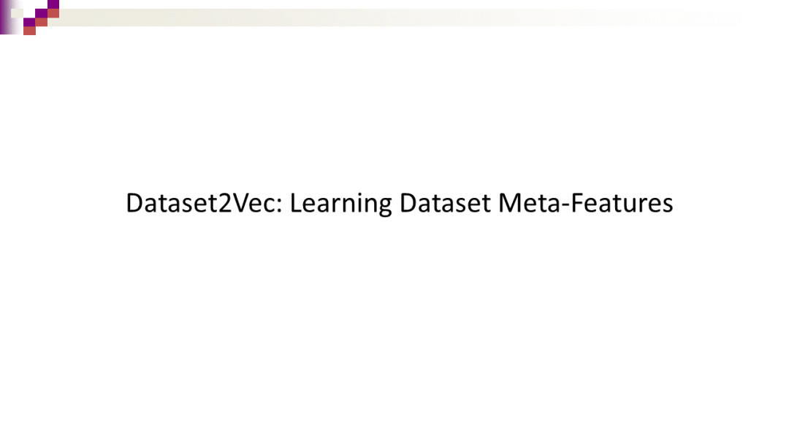Click the capital "L" in "Learning"
This screenshot has width=789, height=444.
(x=294, y=203)
